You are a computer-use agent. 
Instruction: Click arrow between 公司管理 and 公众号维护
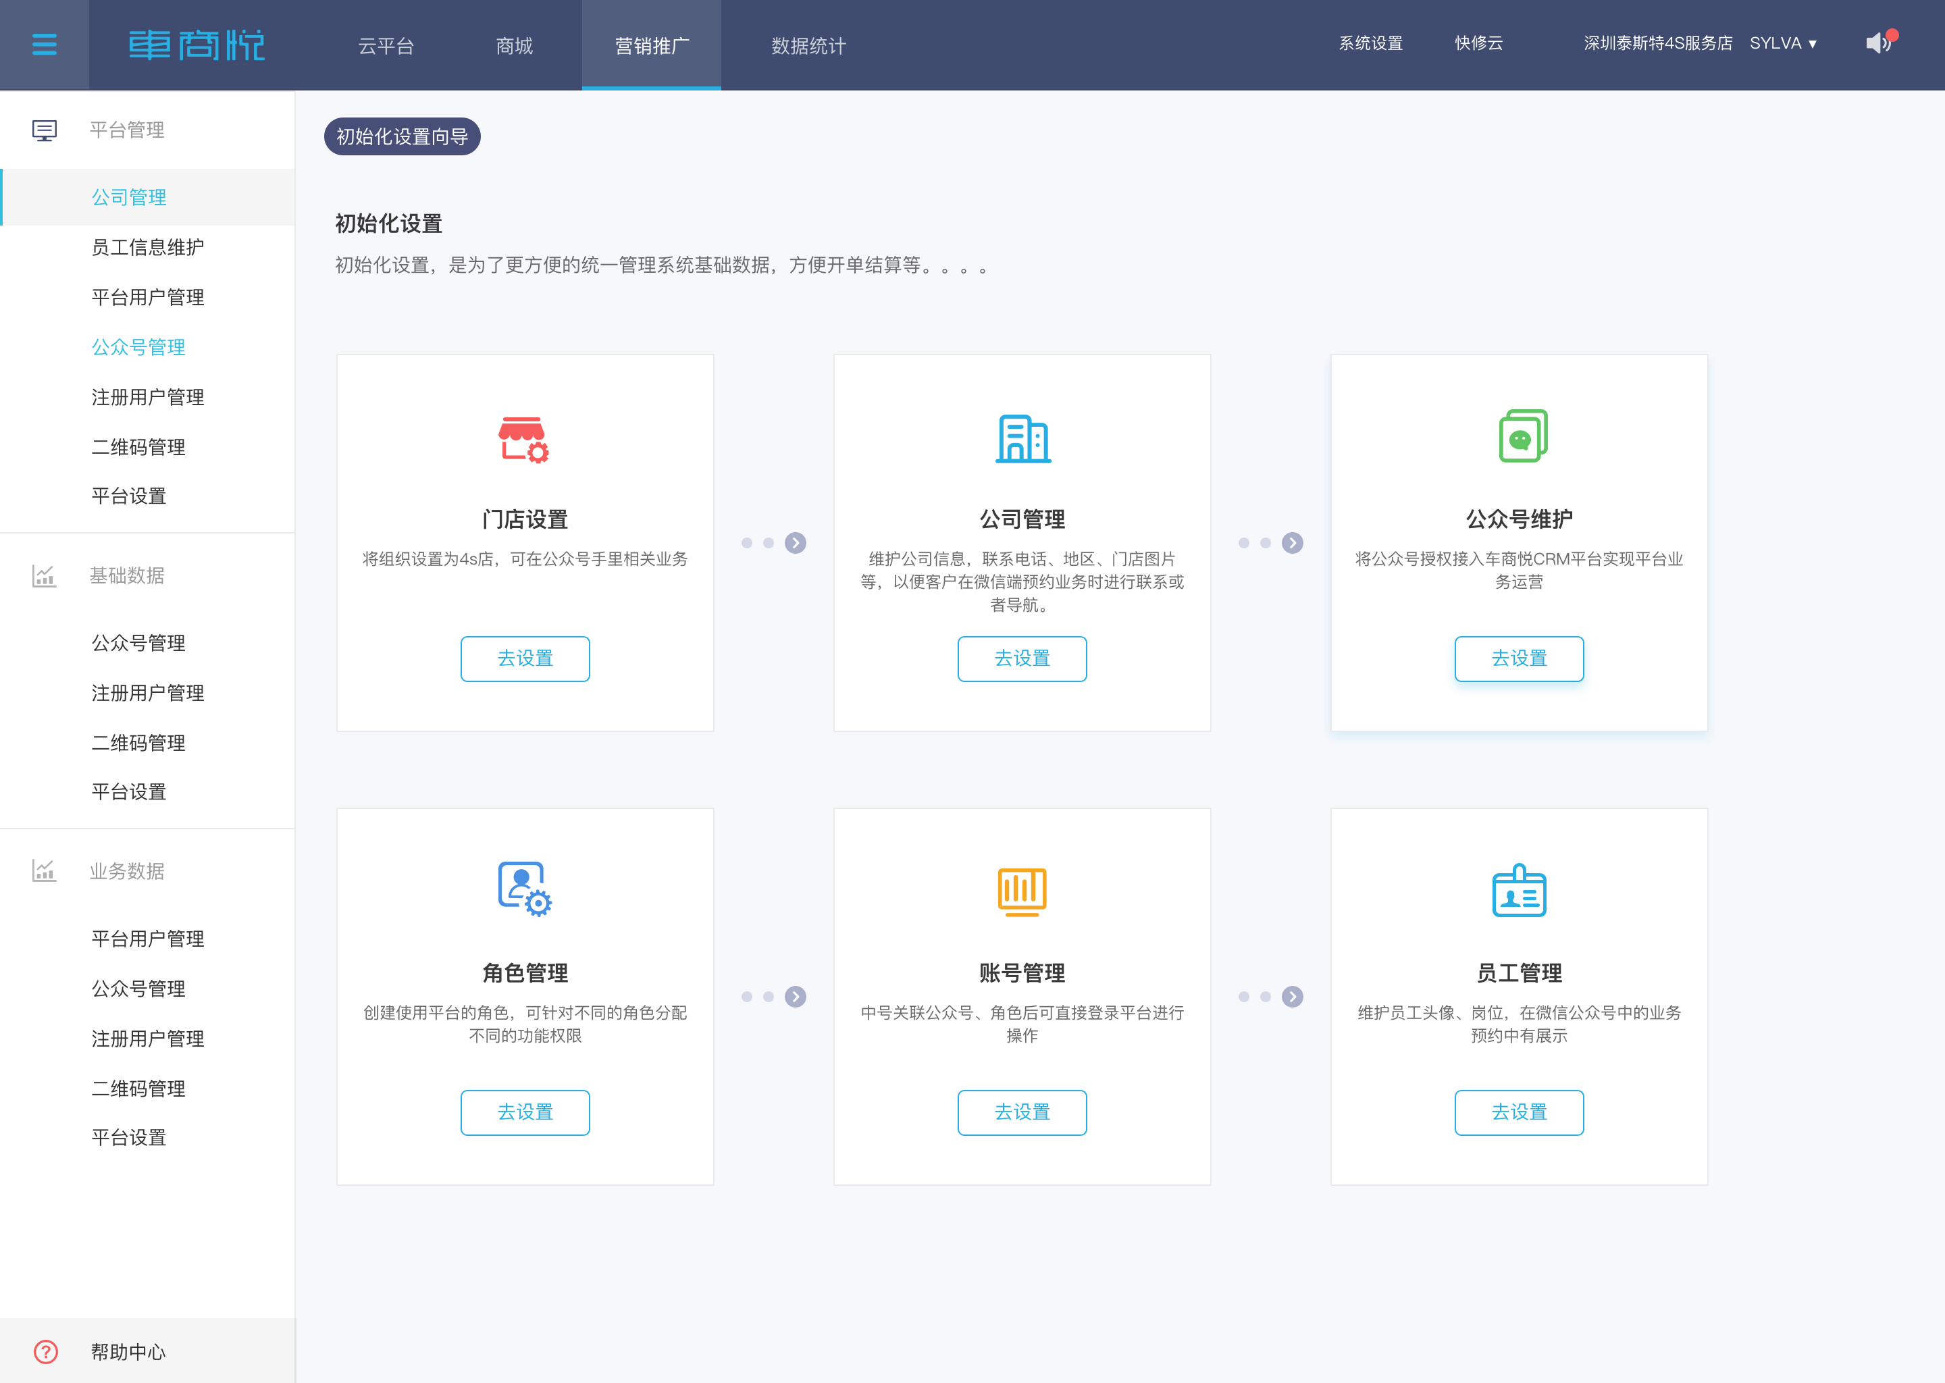click(1293, 544)
